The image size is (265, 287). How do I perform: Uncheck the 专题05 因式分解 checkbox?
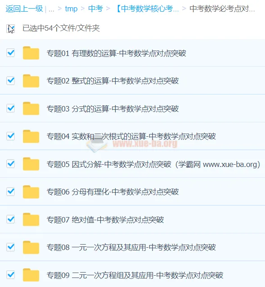[x=11, y=164]
